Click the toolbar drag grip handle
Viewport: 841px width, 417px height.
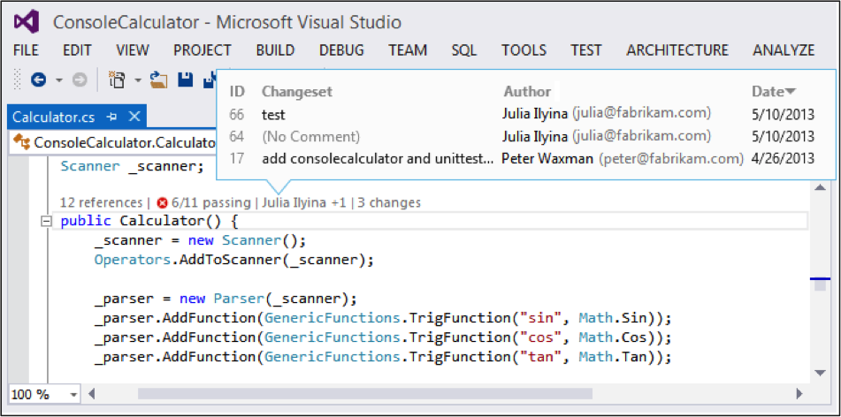tap(19, 80)
